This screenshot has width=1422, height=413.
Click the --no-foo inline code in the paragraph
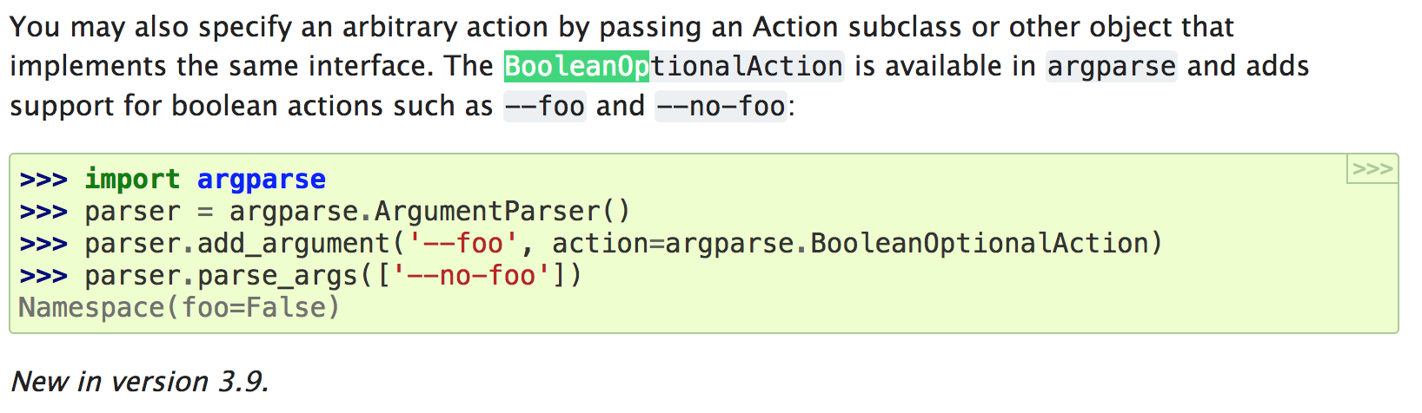[x=721, y=106]
